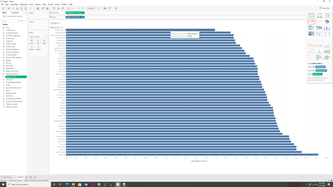Select text table in Show Me panel

(x=311, y=16)
